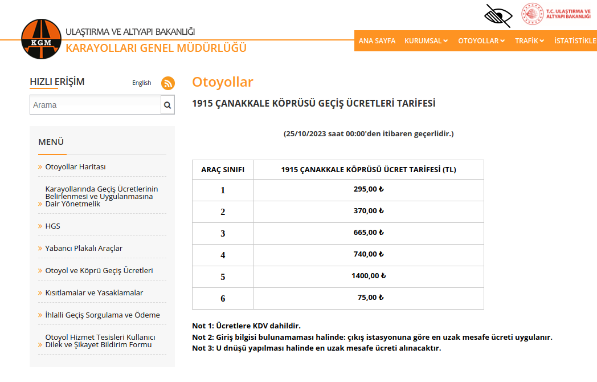Open İhlalli Geçiş Sorgulama ve Ödeme

pos(103,315)
